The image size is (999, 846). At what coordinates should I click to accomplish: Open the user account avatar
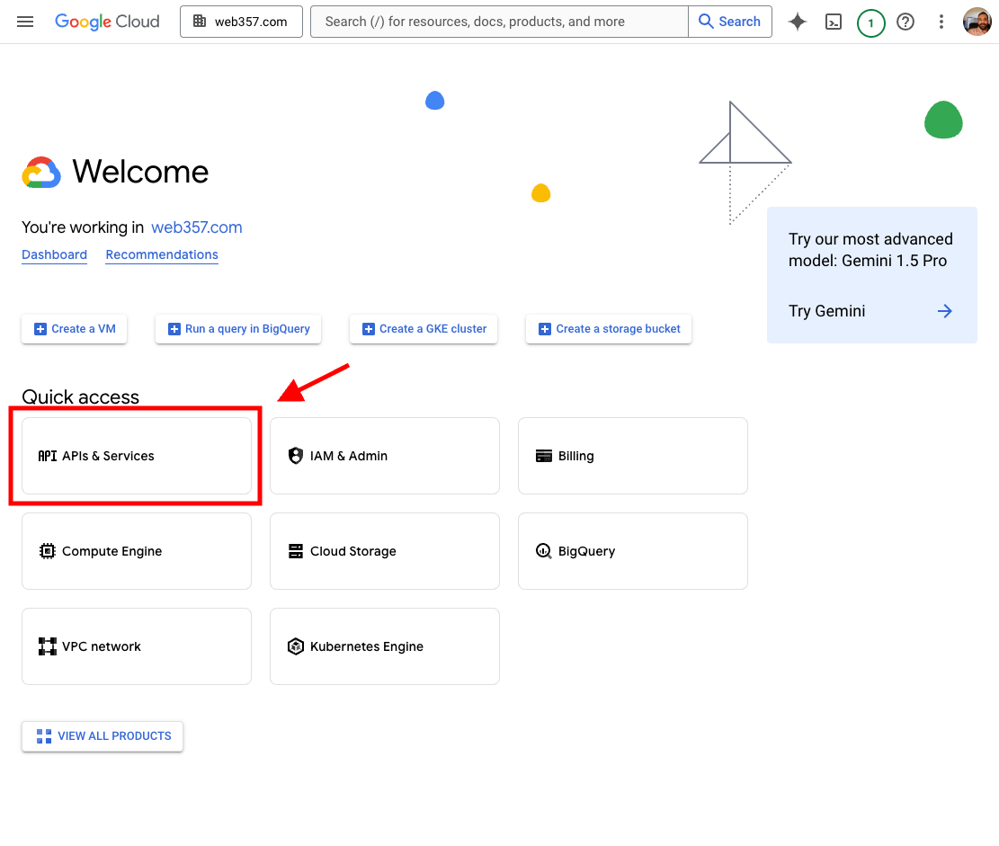(977, 22)
